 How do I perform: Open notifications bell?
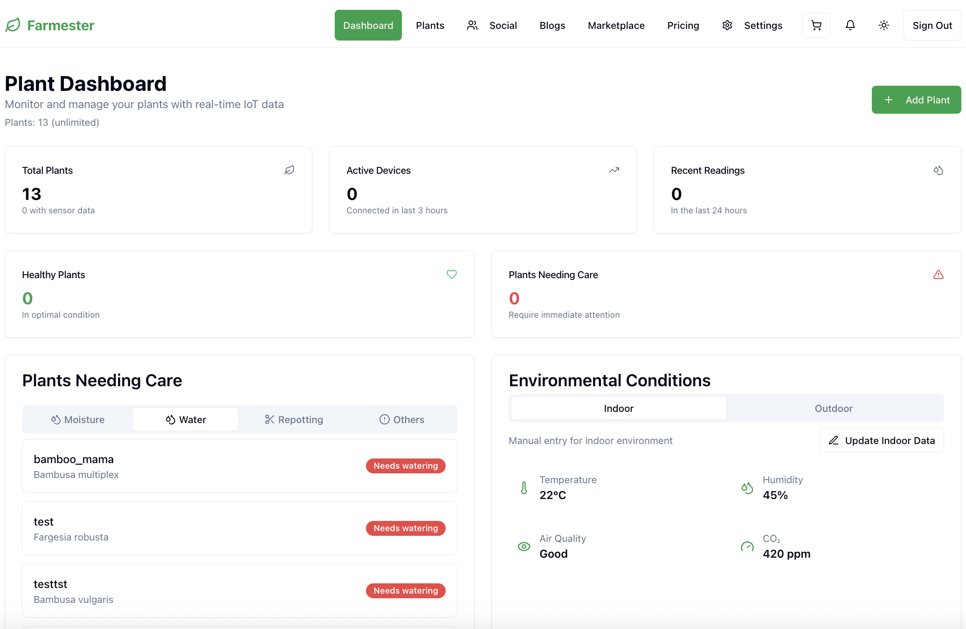[x=850, y=25]
